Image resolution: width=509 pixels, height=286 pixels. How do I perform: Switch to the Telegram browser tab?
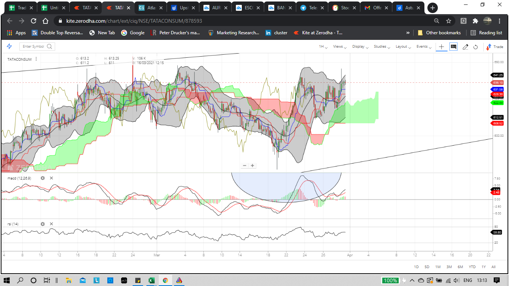coord(312,7)
